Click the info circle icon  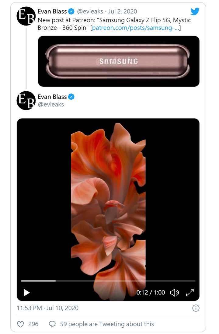point(196,308)
